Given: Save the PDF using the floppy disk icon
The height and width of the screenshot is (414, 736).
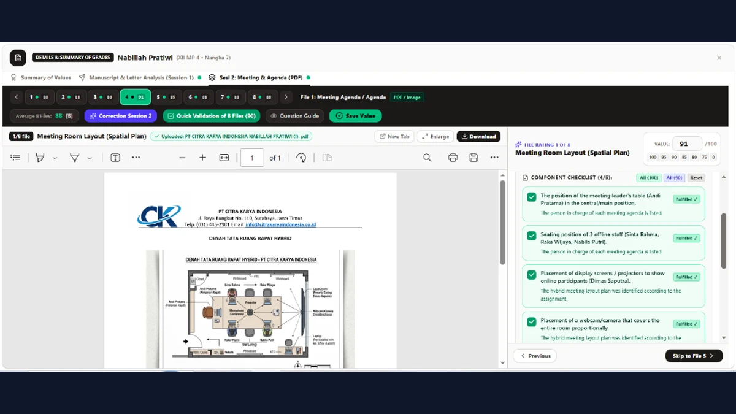Looking at the screenshot, I should point(473,158).
